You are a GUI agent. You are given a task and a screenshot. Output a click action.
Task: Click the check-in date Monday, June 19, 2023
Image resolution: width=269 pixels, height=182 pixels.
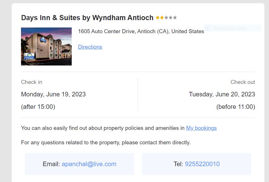tap(53, 94)
